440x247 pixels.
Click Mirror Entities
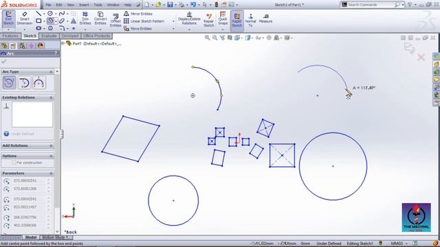(138, 14)
